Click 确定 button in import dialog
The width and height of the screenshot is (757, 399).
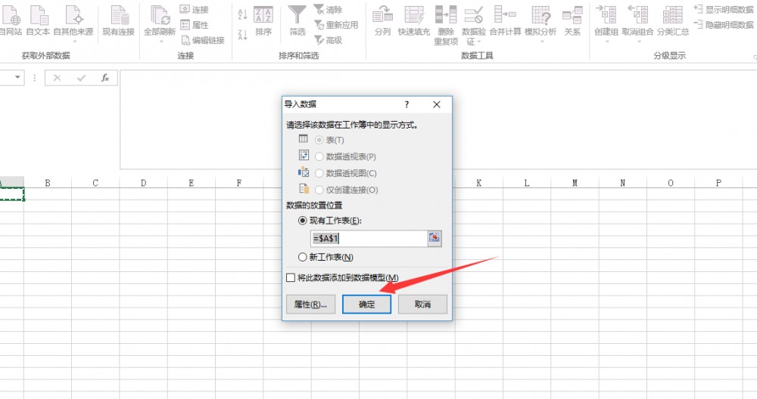(366, 304)
